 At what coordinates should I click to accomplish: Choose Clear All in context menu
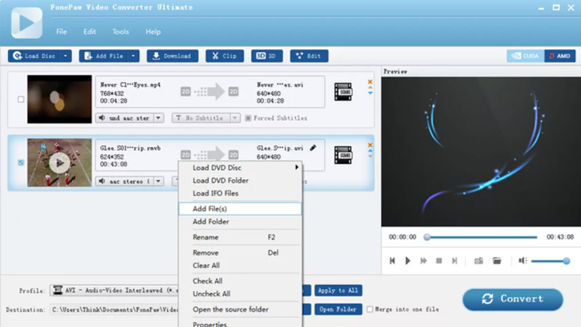[240, 265]
